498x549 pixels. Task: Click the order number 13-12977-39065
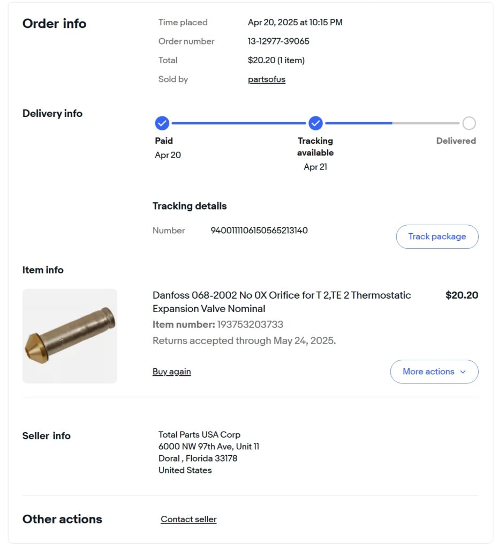(x=278, y=41)
